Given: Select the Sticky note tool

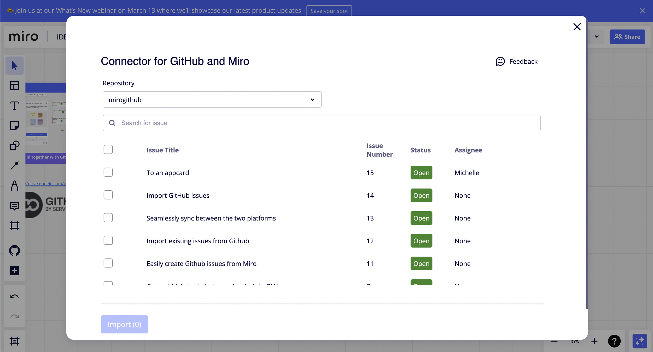Looking at the screenshot, I should (x=15, y=126).
